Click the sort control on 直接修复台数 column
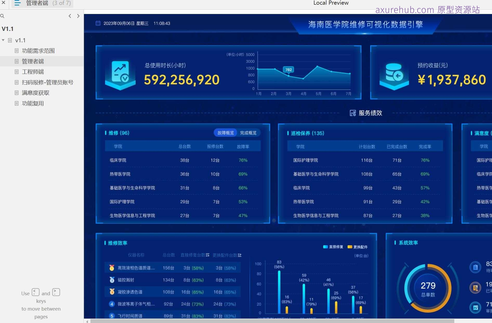The width and height of the screenshot is (492, 323). tap(208, 255)
